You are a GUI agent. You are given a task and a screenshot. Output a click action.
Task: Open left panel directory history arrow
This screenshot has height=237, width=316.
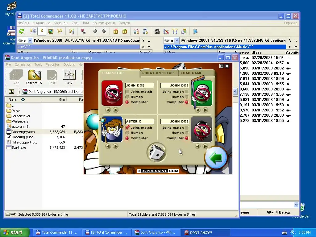[x=149, y=47]
